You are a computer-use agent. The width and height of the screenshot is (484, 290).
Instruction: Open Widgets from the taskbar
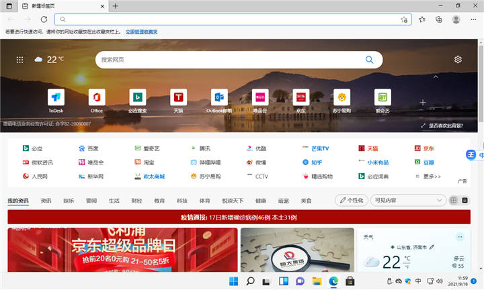click(x=284, y=281)
